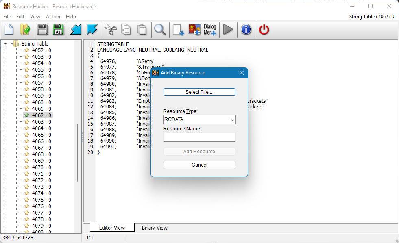Collapse the String Table tree node
399x243 pixels.
point(5,44)
